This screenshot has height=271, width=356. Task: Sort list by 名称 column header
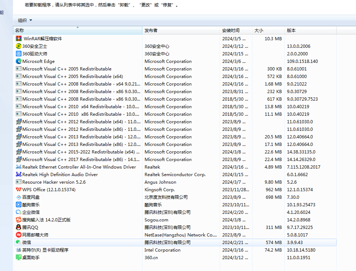pyautogui.click(x=78, y=31)
